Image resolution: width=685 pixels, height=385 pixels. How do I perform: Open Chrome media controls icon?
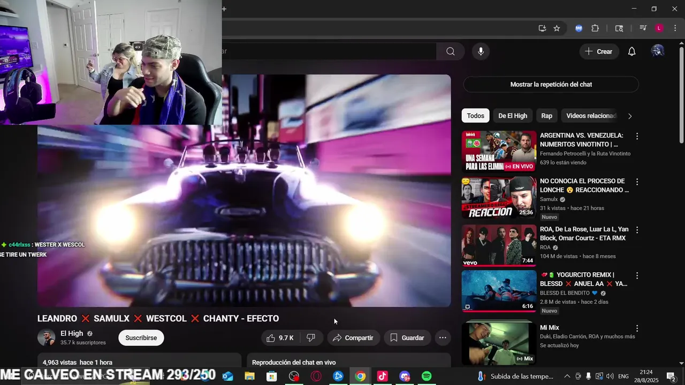click(x=643, y=28)
